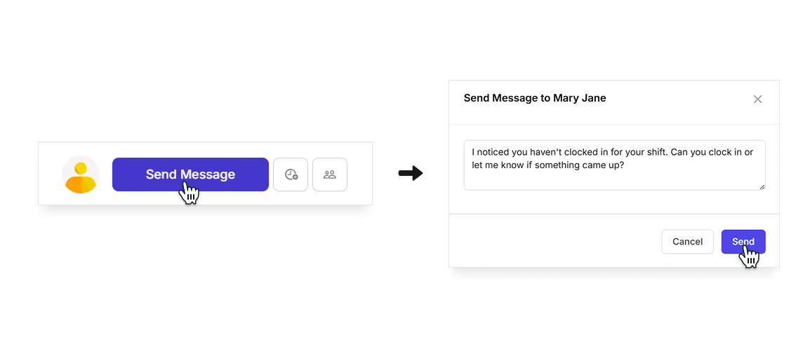810x363 pixels.
Task: Click text "let me know if something came up?"
Action: tap(548, 165)
